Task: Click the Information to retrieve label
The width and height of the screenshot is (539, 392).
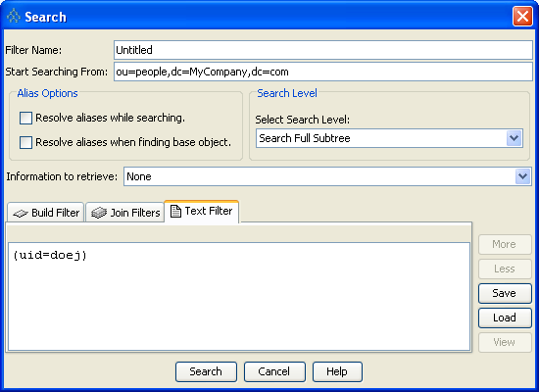Action: tap(62, 176)
